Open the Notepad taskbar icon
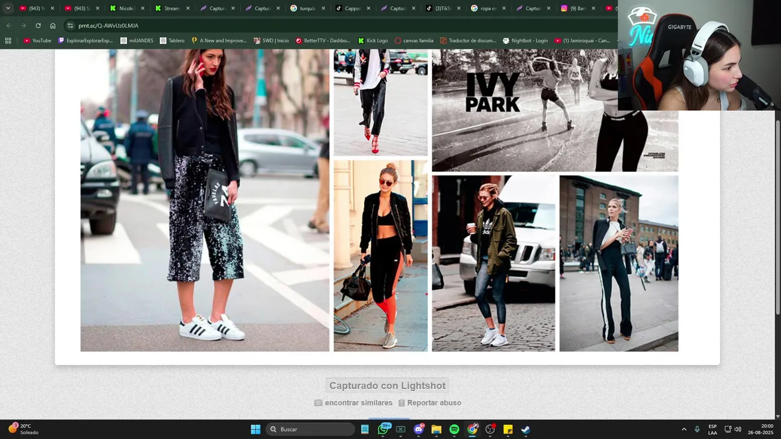The image size is (781, 439). pyautogui.click(x=365, y=429)
